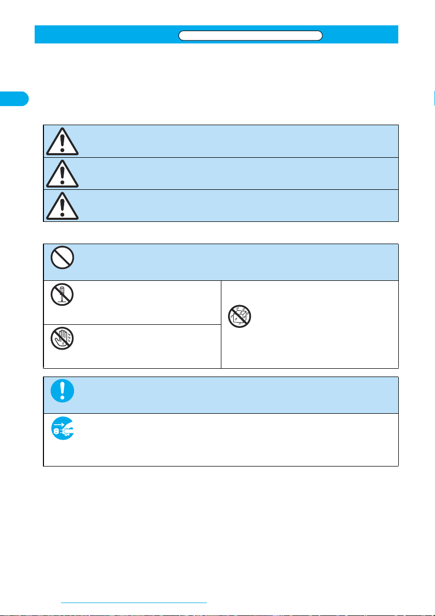Select the no-disassembly screwdriver icon

click(62, 294)
